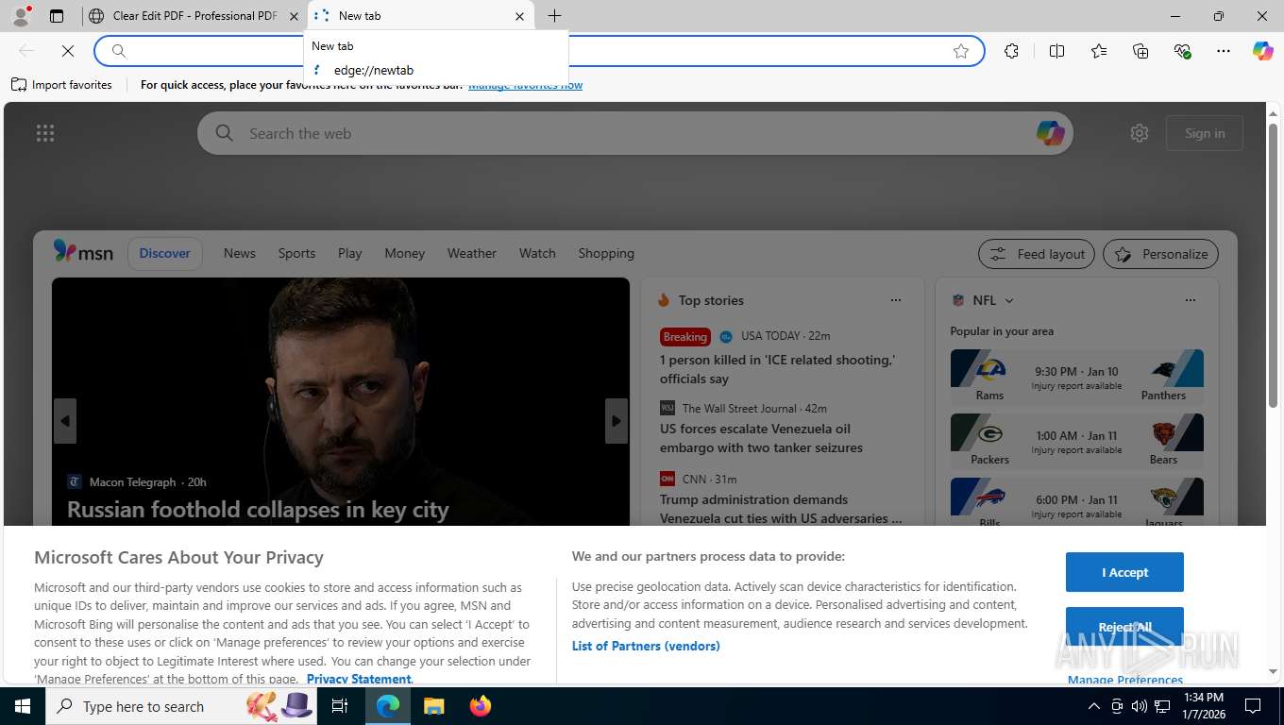Open Packers vs Bears game card

click(x=1076, y=441)
